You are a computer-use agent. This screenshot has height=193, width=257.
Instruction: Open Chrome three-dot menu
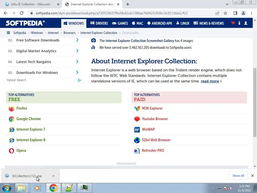[251, 13]
